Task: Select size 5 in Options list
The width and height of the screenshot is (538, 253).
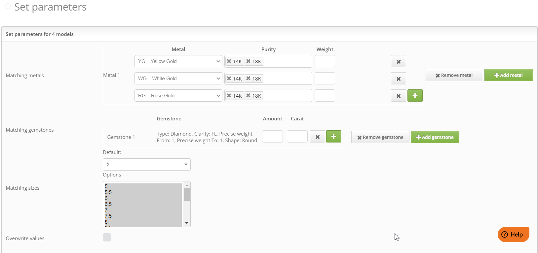Action: click(143, 186)
